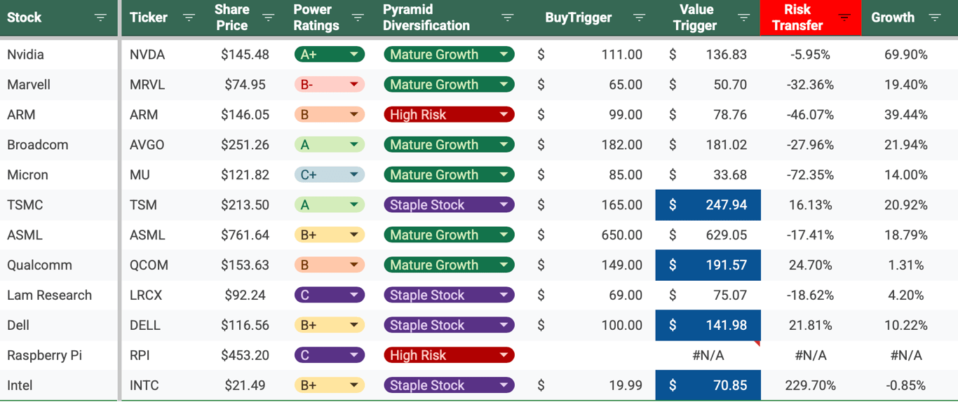Open Raspberry Pi's High Risk dropdown
Viewport: 958px width, 402px height.
click(x=504, y=356)
